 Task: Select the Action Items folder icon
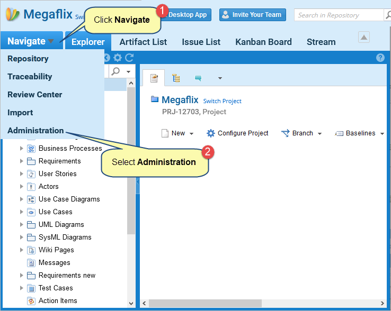pos(31,301)
